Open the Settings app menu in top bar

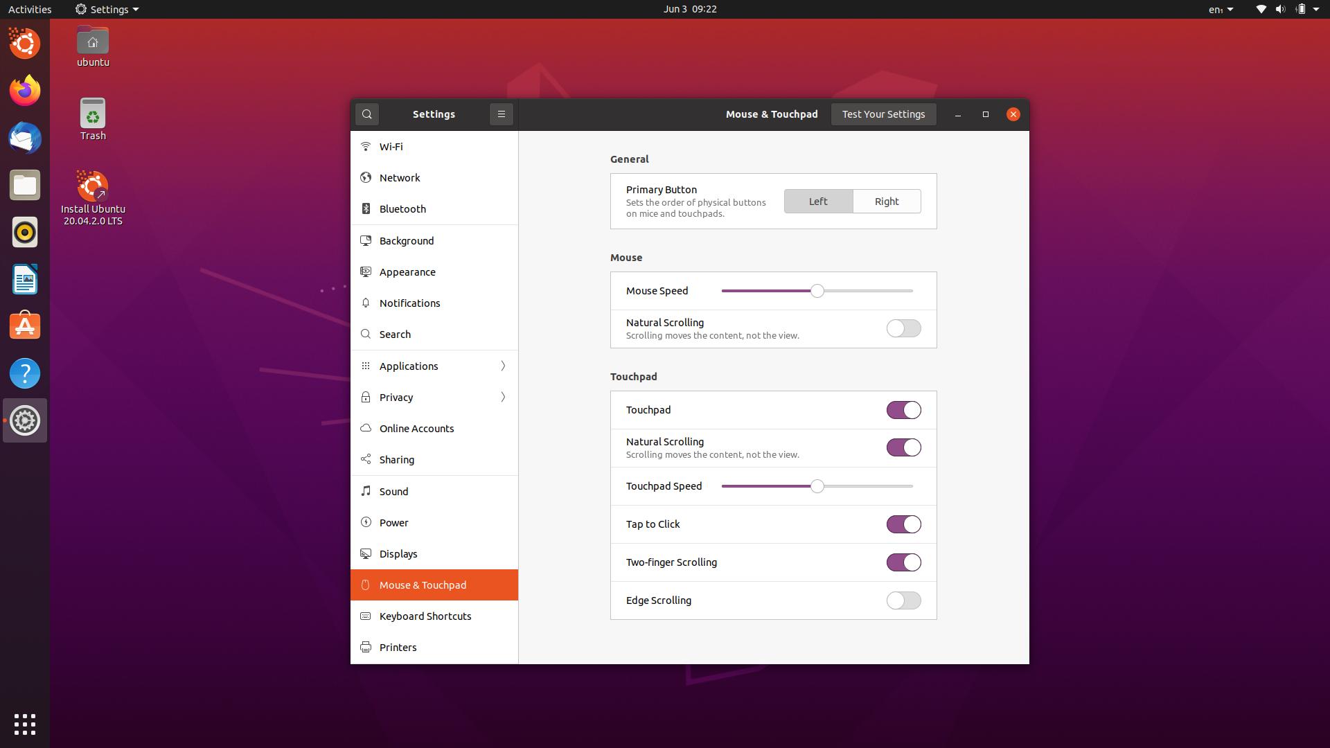[107, 9]
